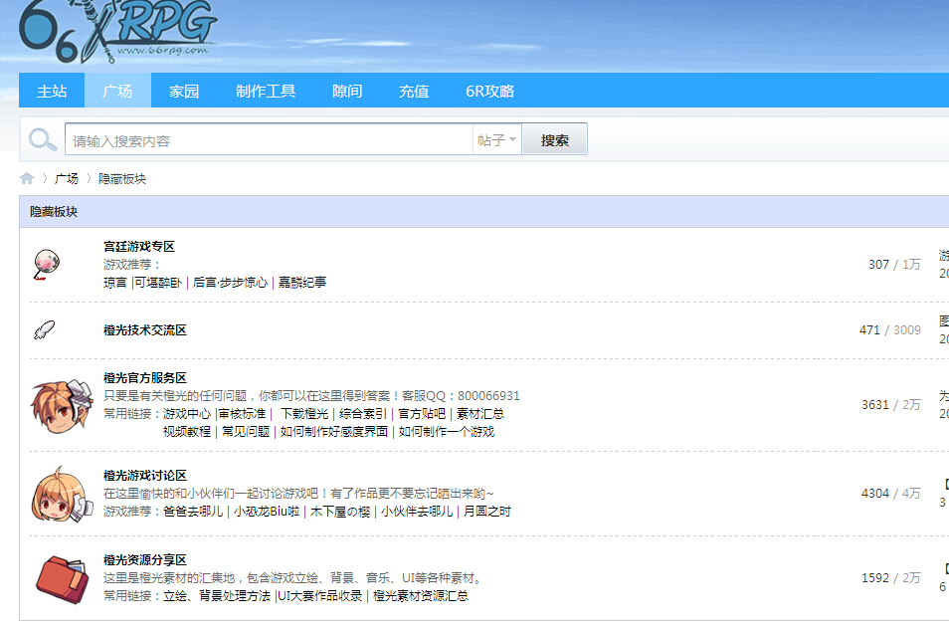This screenshot has width=949, height=630.
Task: Open the 制作工具 navigation tab
Action: click(266, 91)
